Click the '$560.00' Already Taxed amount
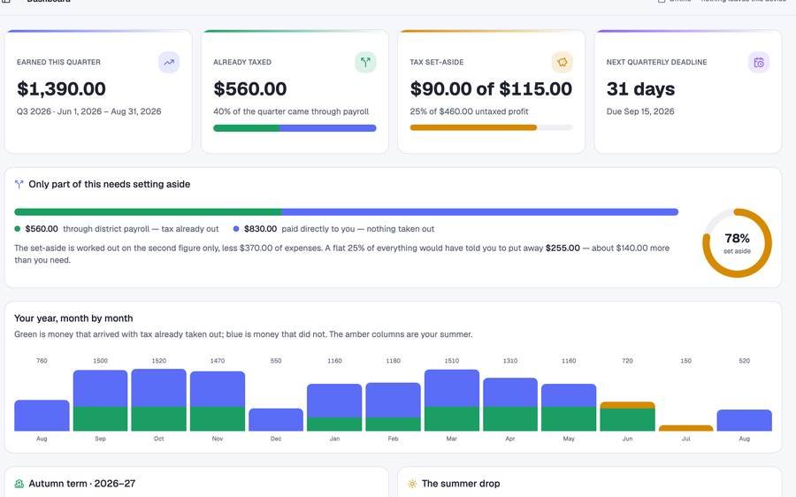 tap(249, 88)
